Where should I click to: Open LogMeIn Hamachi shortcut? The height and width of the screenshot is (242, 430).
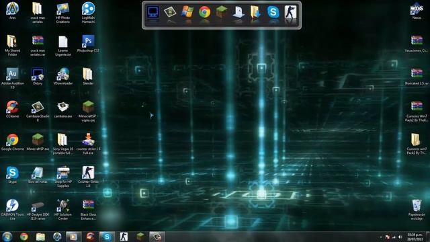click(88, 13)
